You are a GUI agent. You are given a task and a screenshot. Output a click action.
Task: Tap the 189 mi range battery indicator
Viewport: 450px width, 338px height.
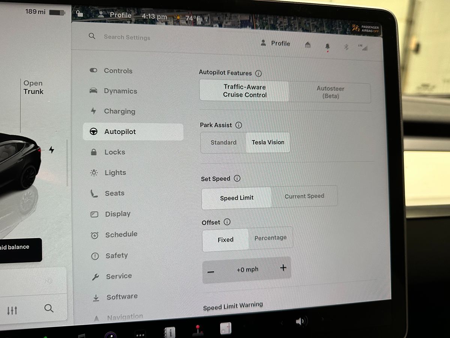(x=45, y=12)
